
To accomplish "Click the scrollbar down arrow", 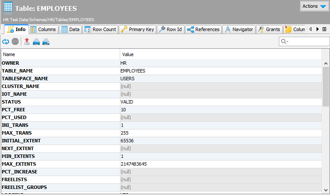I will click(x=326, y=189).
